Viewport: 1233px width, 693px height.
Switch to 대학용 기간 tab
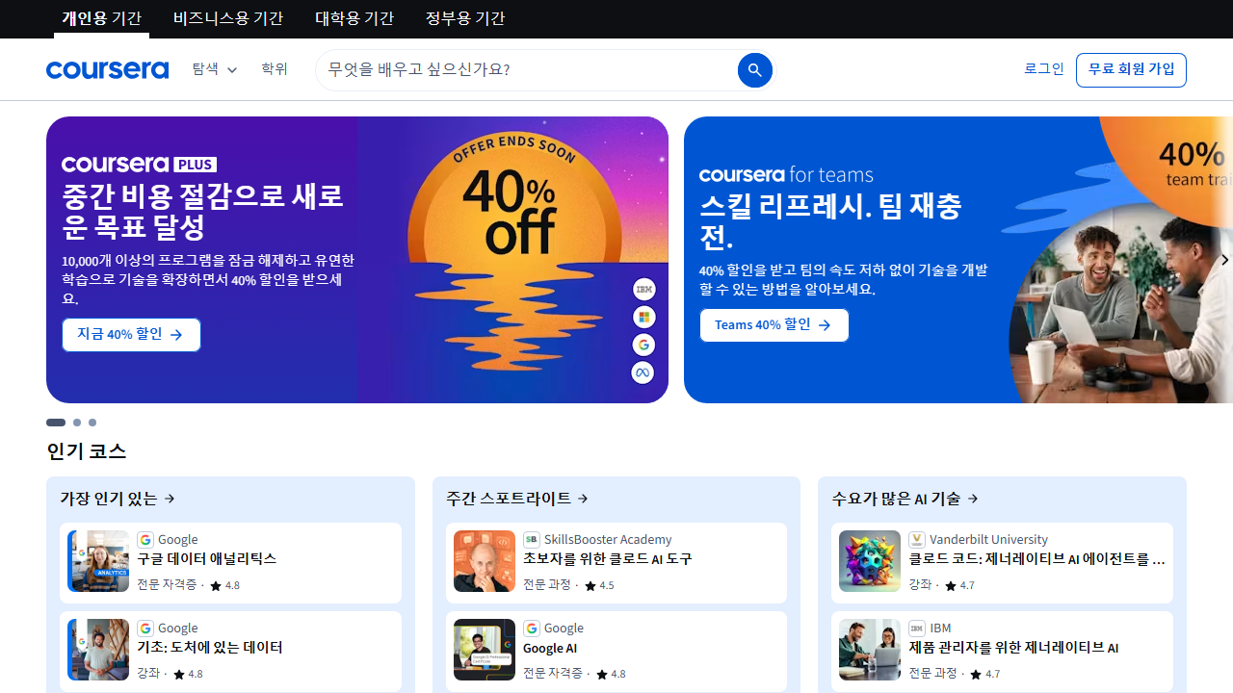pos(354,18)
